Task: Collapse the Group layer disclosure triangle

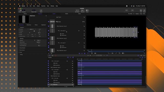Action: tap(56, 22)
